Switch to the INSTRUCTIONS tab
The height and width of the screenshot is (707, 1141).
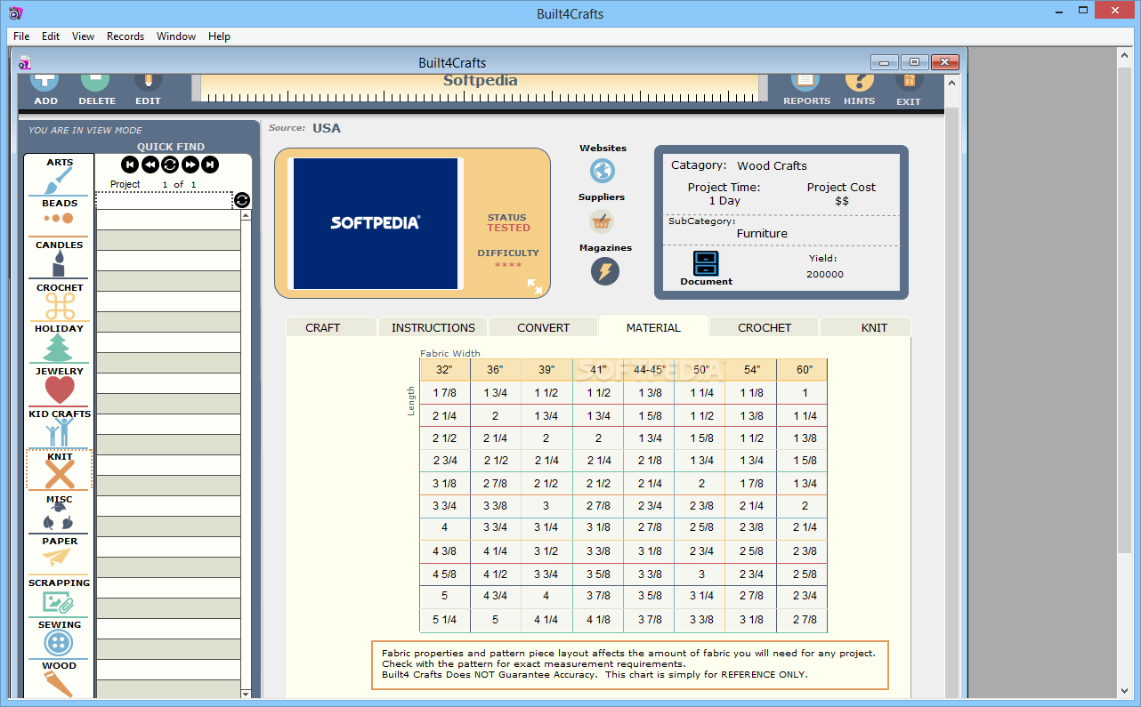point(433,327)
